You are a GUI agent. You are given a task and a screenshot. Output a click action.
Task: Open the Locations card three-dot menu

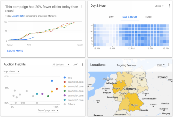click(169, 65)
